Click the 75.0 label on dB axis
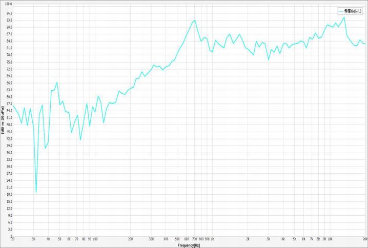Viewport: 368px width, 248px height. click(9, 62)
